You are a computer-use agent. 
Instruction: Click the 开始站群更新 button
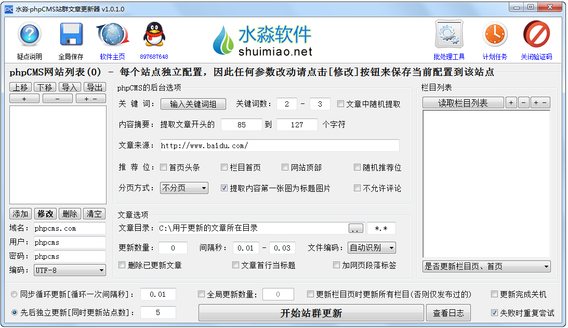point(311,313)
